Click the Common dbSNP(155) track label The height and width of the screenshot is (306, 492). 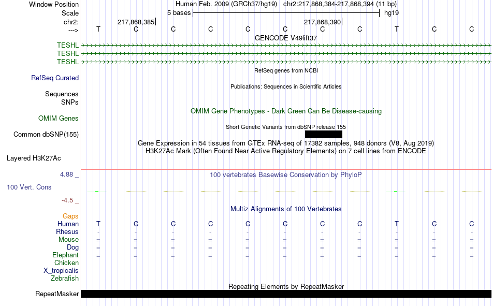click(46, 134)
